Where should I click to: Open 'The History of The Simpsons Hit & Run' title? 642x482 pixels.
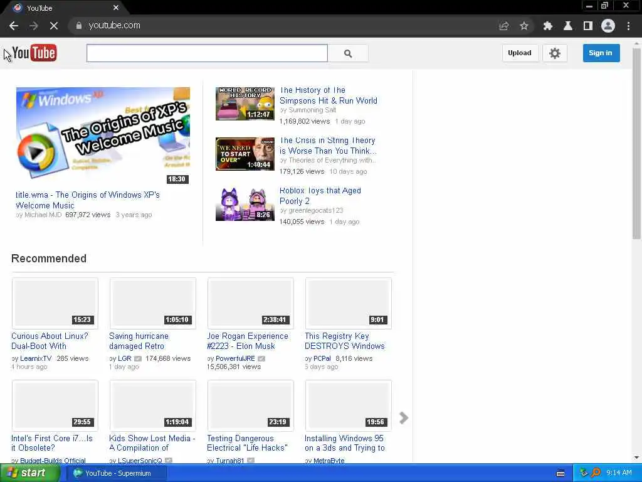click(x=329, y=95)
